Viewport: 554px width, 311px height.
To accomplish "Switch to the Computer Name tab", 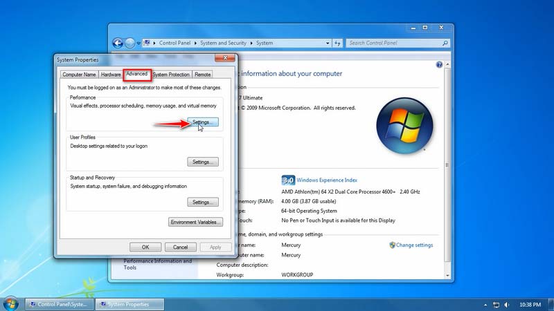I will pos(79,75).
